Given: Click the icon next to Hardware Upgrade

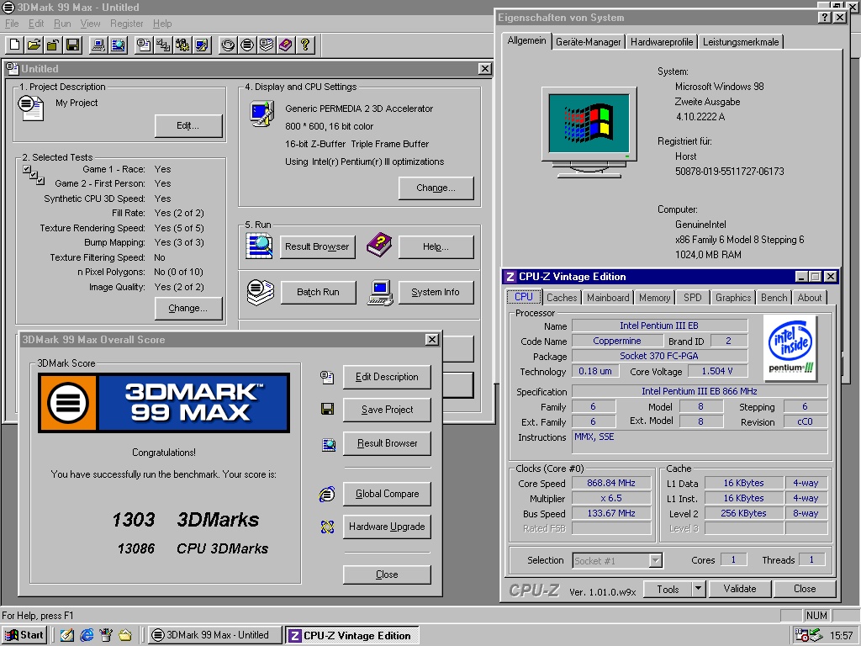Looking at the screenshot, I should tap(327, 527).
